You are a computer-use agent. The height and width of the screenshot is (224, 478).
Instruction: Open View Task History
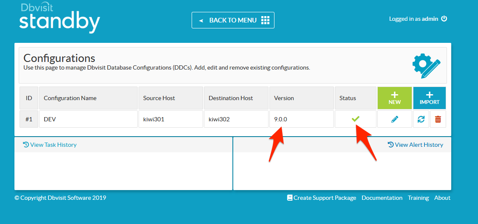point(50,145)
